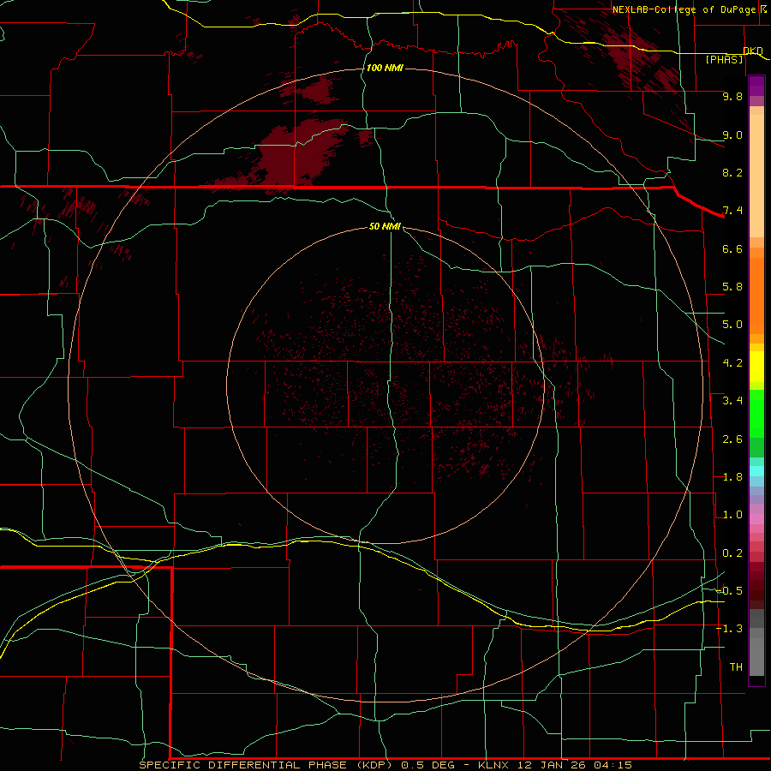Click the NEXLAB logo icon after DuPage
Screen dimensions: 771x771
click(x=763, y=9)
